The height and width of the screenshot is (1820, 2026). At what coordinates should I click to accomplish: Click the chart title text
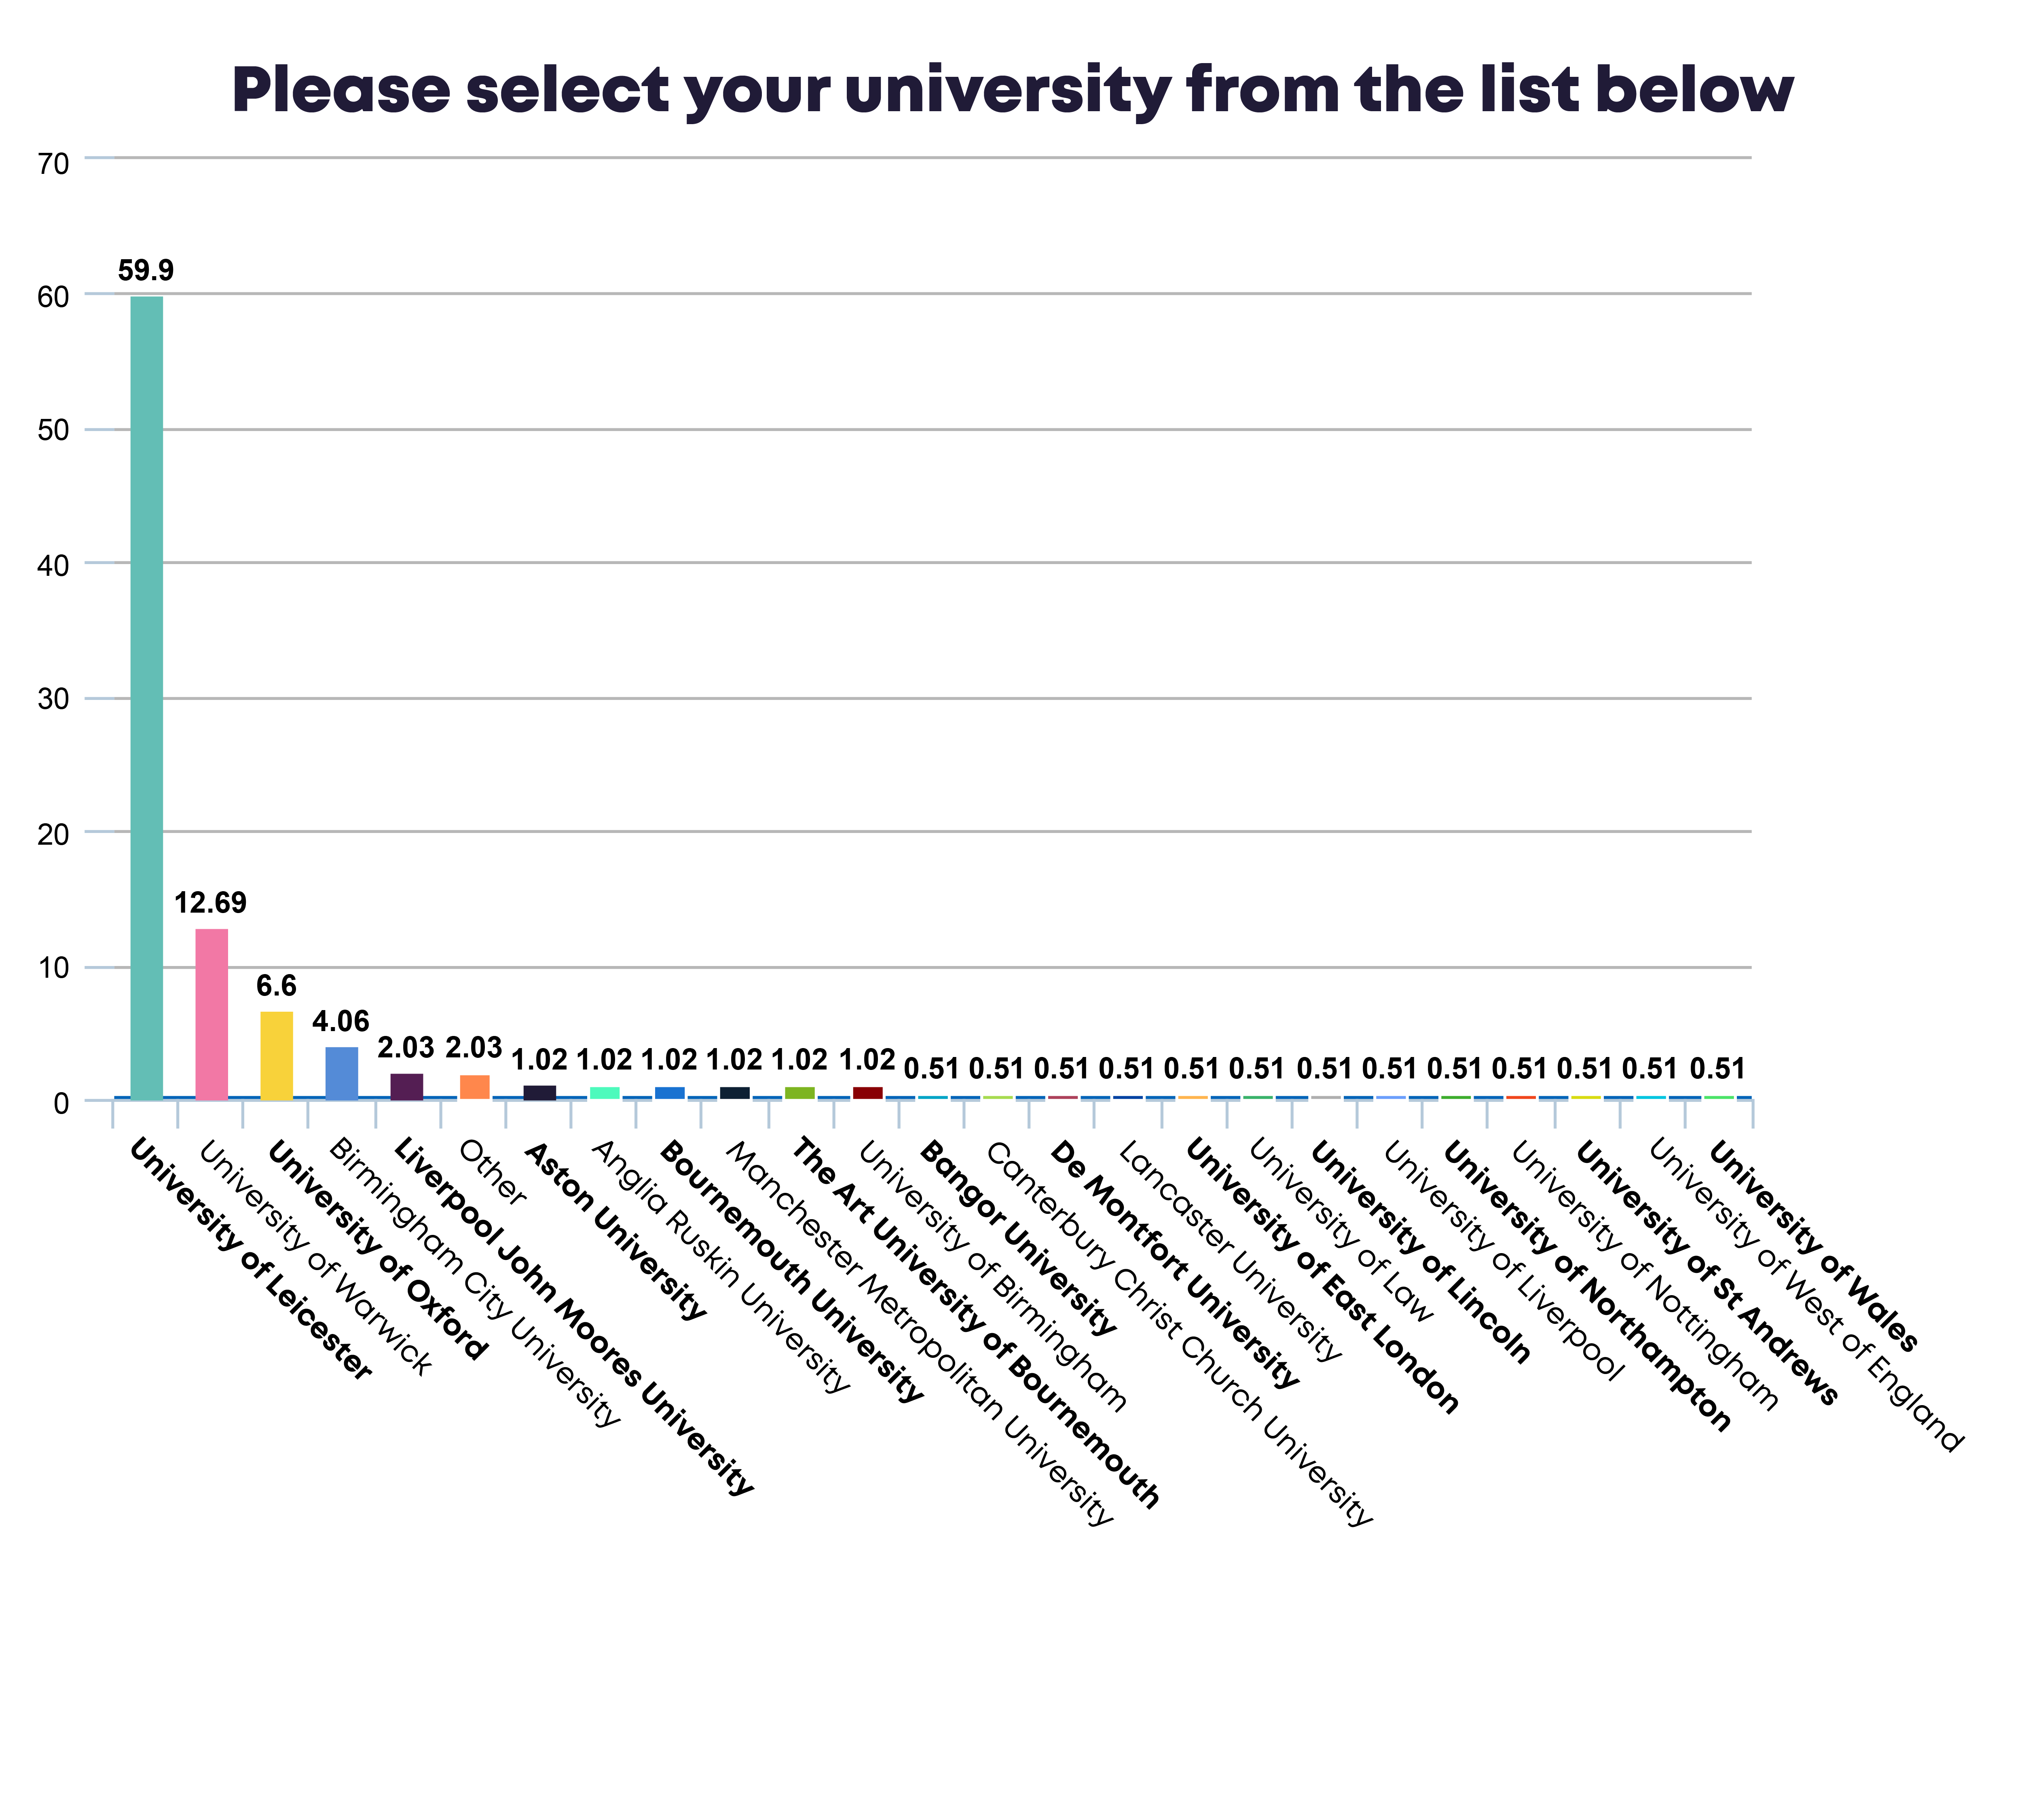click(1012, 90)
